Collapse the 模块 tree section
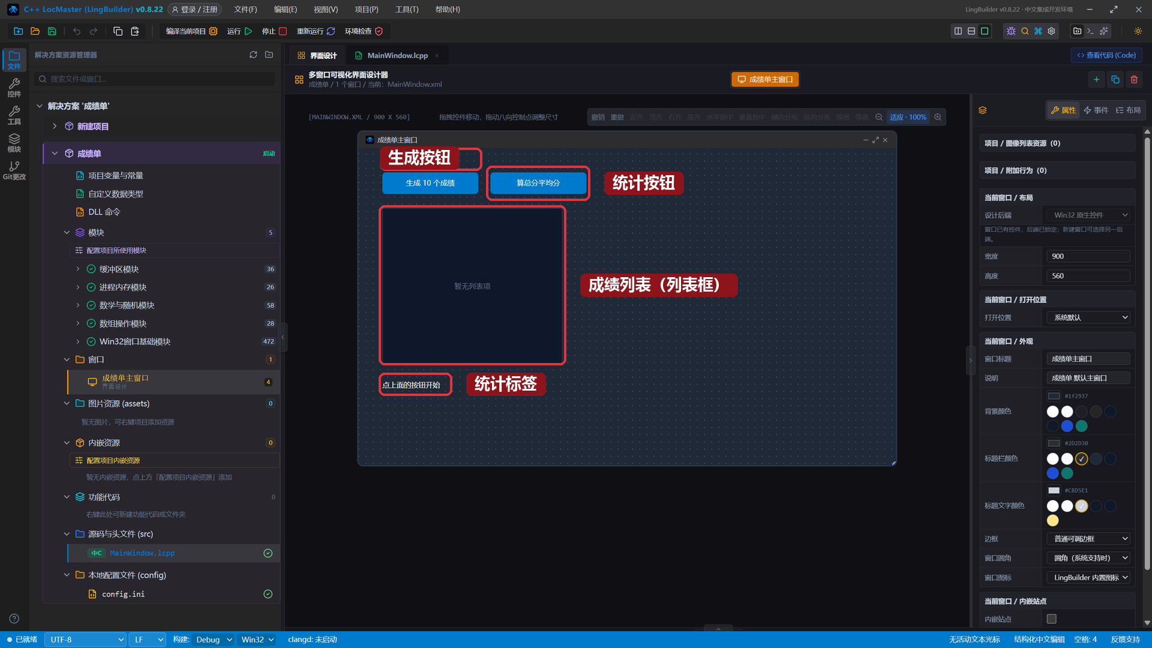The height and width of the screenshot is (648, 1152). click(67, 232)
